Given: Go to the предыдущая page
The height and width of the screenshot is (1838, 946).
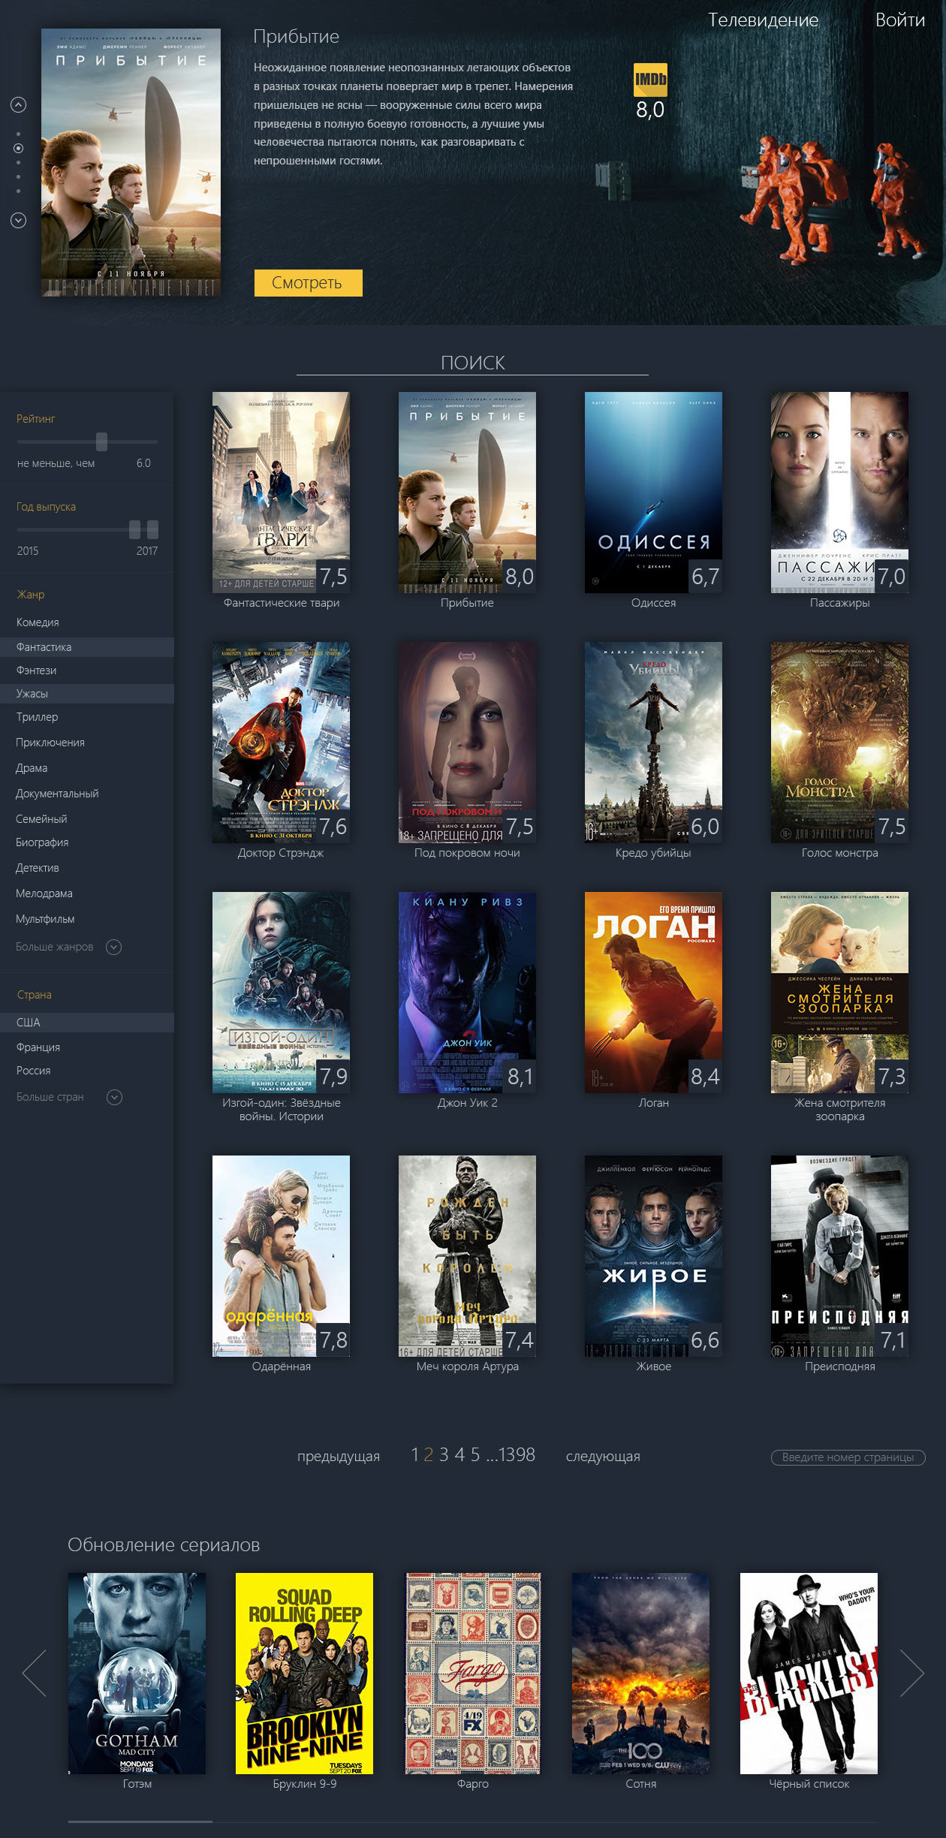Looking at the screenshot, I should click(339, 1457).
